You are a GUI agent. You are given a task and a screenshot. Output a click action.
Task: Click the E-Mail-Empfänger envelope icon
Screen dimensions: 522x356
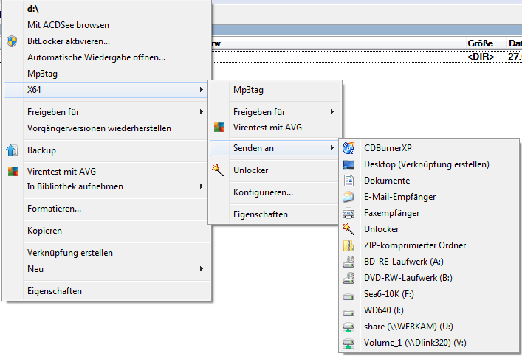tap(348, 197)
